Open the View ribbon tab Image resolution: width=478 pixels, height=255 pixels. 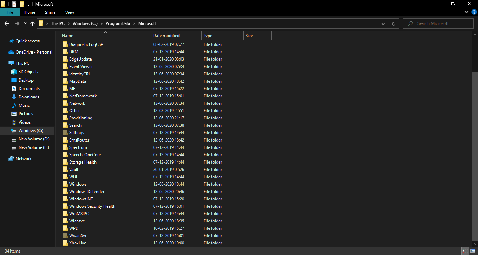pyautogui.click(x=70, y=12)
